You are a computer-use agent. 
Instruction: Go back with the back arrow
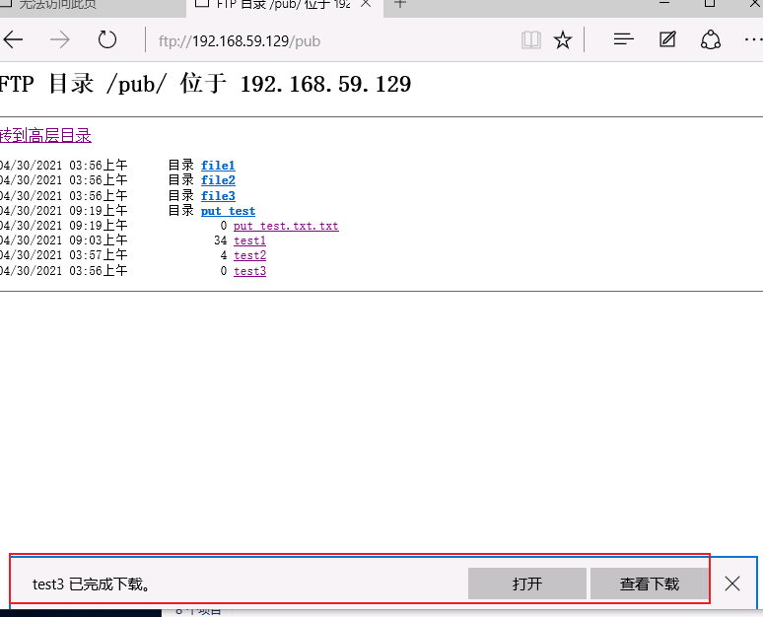(13, 39)
